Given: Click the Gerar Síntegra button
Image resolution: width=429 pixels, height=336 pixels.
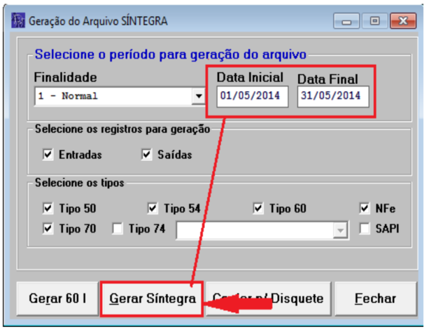Looking at the screenshot, I should [x=152, y=299].
